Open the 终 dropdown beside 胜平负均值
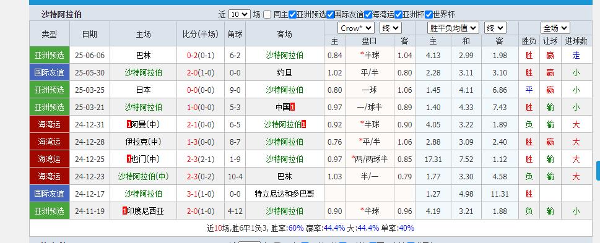The image size is (600, 243). (x=495, y=28)
